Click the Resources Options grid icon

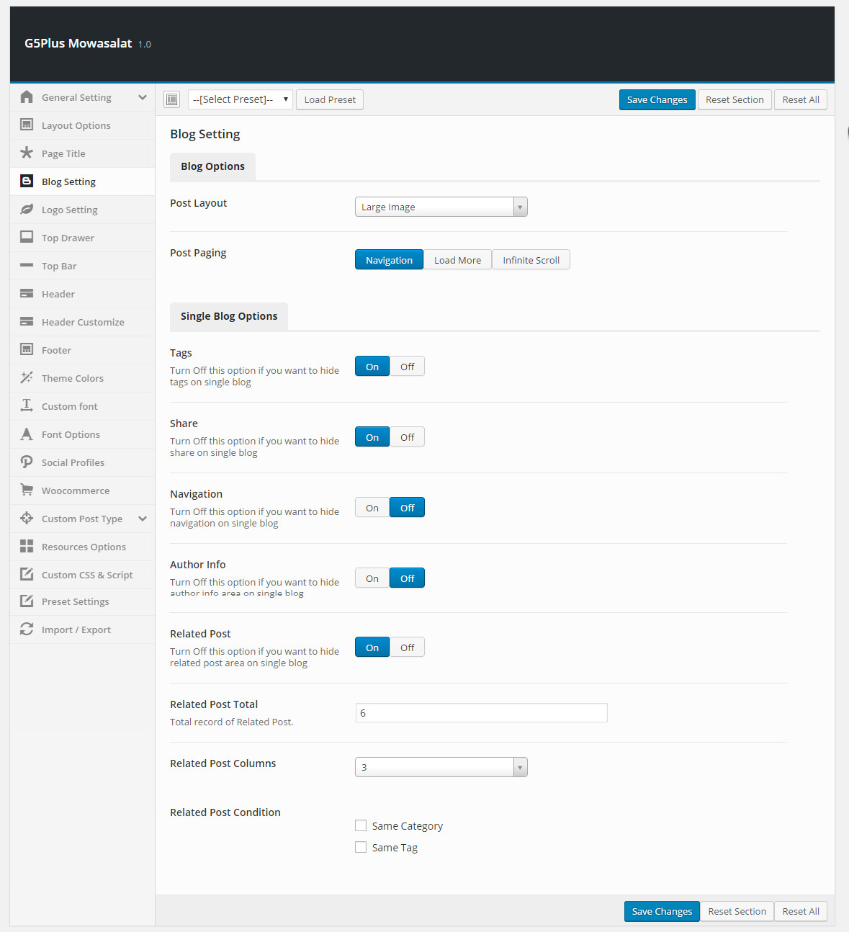pos(27,546)
